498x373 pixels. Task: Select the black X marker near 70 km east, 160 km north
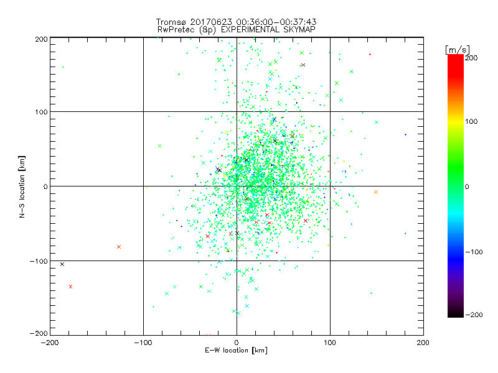click(303, 65)
